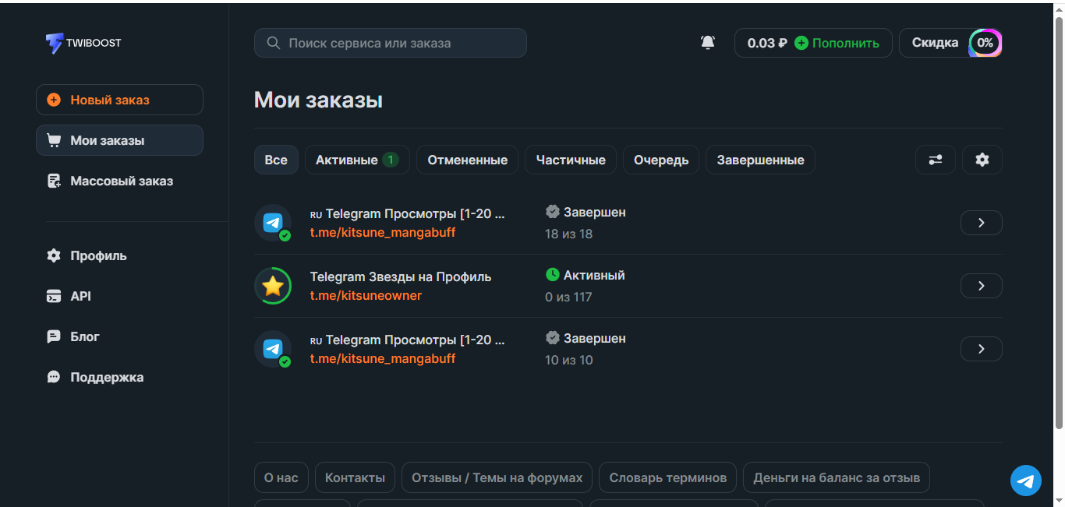This screenshot has width=1065, height=507.
Task: Open the t.me/kitsuneowner link
Action: pyautogui.click(x=366, y=296)
